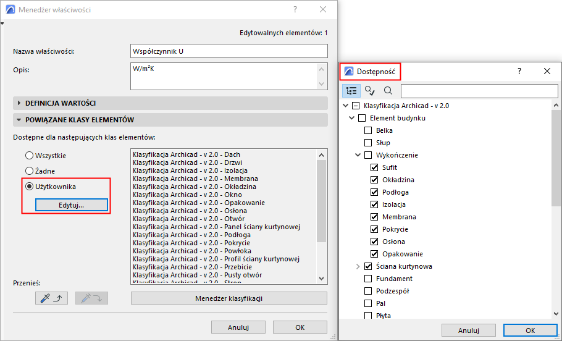
Task: Check the Element budynku checkbox
Action: pyautogui.click(x=362, y=118)
